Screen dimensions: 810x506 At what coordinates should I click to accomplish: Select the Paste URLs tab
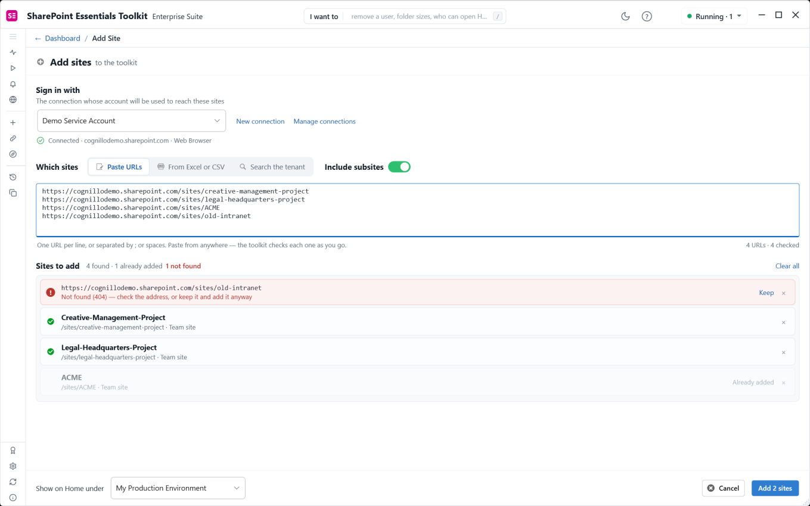point(119,167)
